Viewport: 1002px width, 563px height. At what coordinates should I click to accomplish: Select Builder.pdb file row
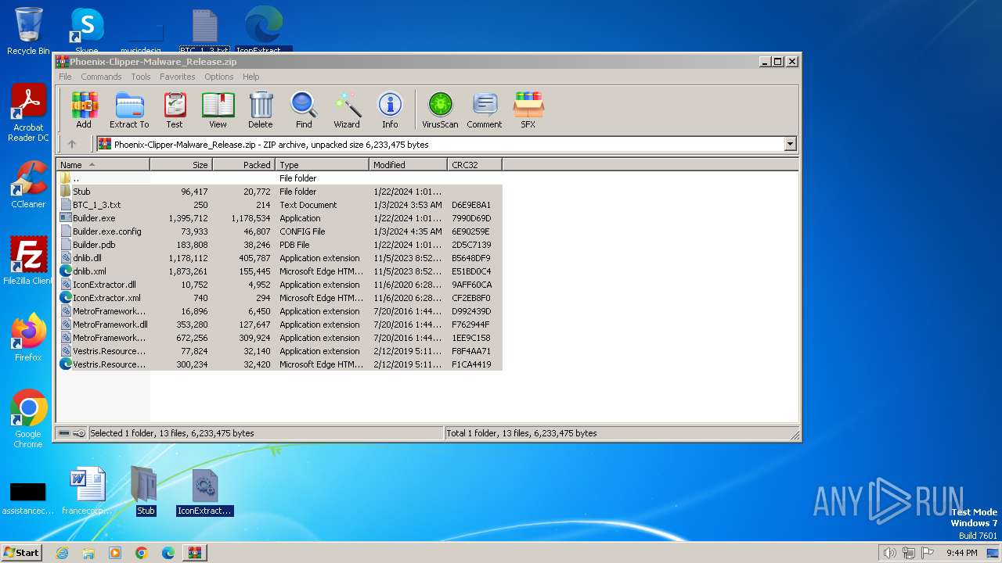pos(279,245)
